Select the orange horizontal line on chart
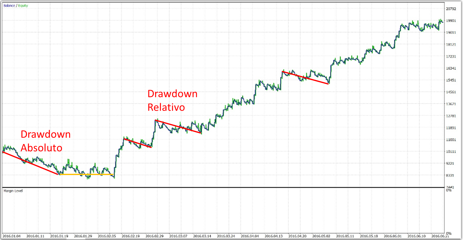Image resolution: width=463 pixels, height=240 pixels. click(x=86, y=174)
